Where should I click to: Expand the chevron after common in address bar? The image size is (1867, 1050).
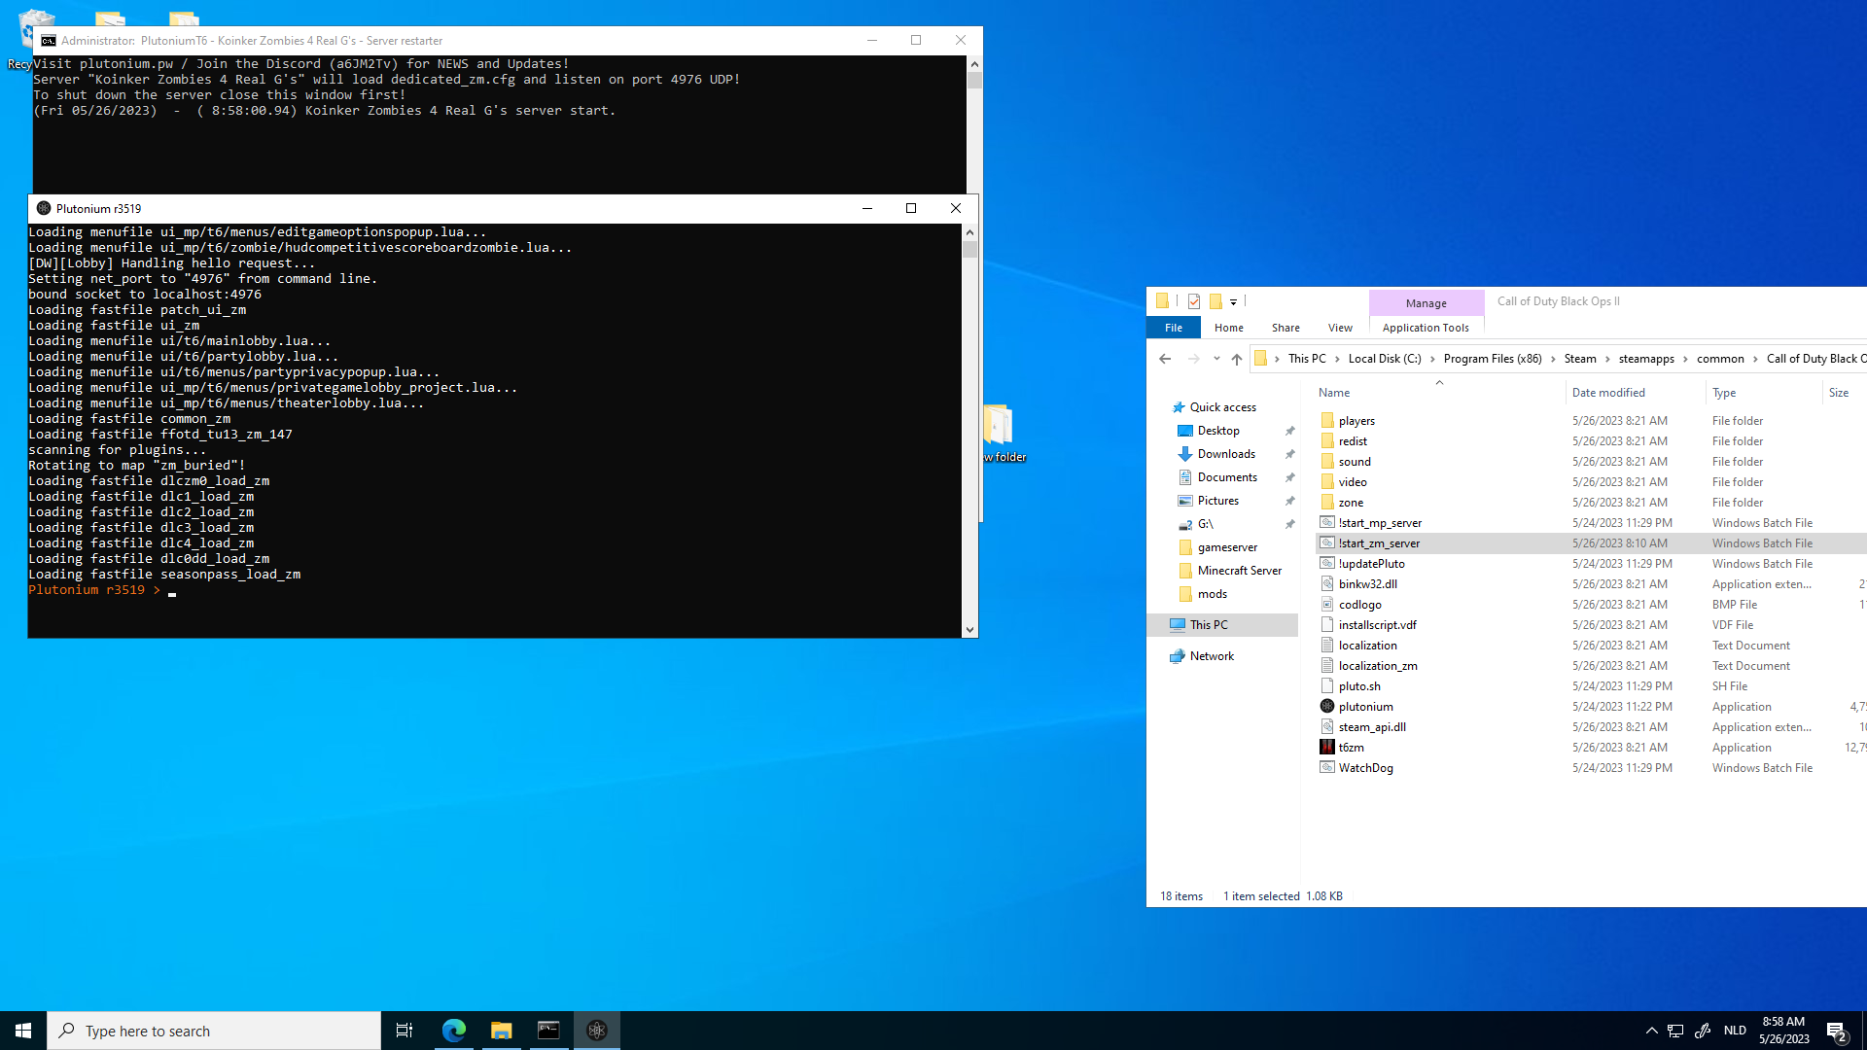tap(1755, 359)
